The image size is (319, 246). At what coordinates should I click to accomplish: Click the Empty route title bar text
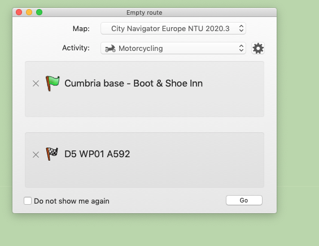click(x=144, y=12)
